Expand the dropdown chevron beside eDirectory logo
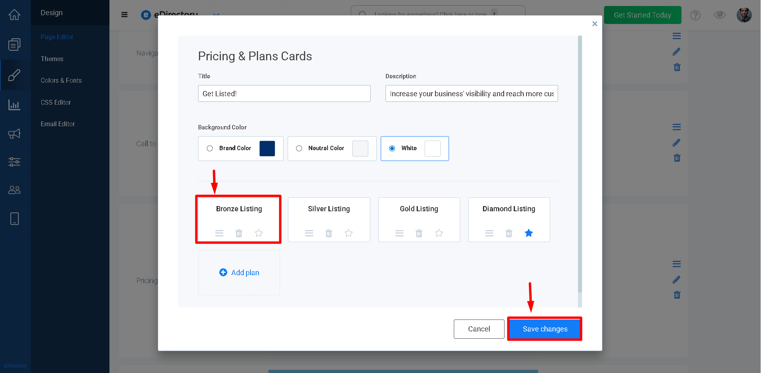Viewport: 761px width, 373px height. coord(216,15)
